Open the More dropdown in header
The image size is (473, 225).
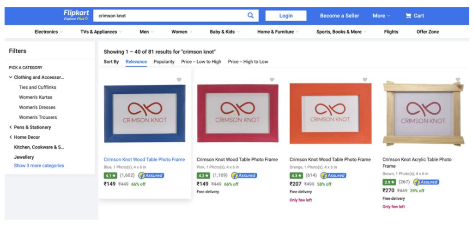[x=381, y=16]
